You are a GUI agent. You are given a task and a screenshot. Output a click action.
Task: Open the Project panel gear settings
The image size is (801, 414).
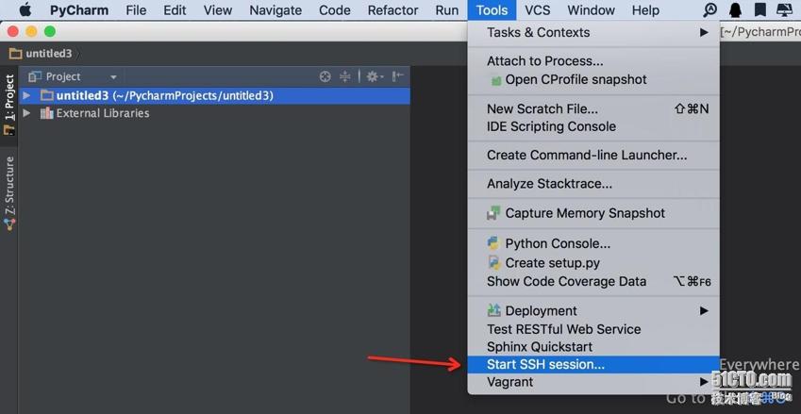[375, 76]
